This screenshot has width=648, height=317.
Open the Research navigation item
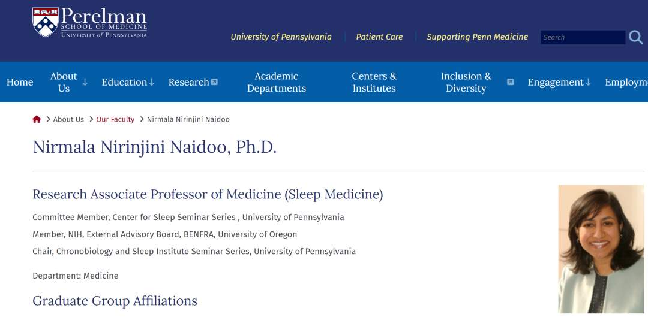[188, 82]
